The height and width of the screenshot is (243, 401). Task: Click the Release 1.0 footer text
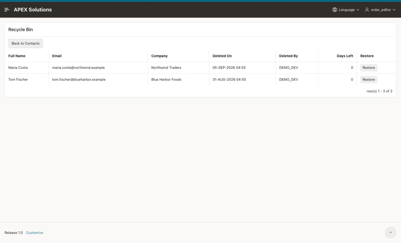(x=14, y=232)
